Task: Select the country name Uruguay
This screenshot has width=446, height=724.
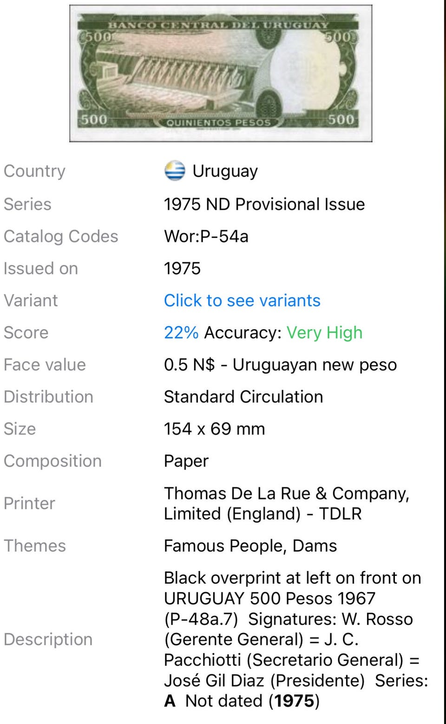Action: pyautogui.click(x=225, y=171)
